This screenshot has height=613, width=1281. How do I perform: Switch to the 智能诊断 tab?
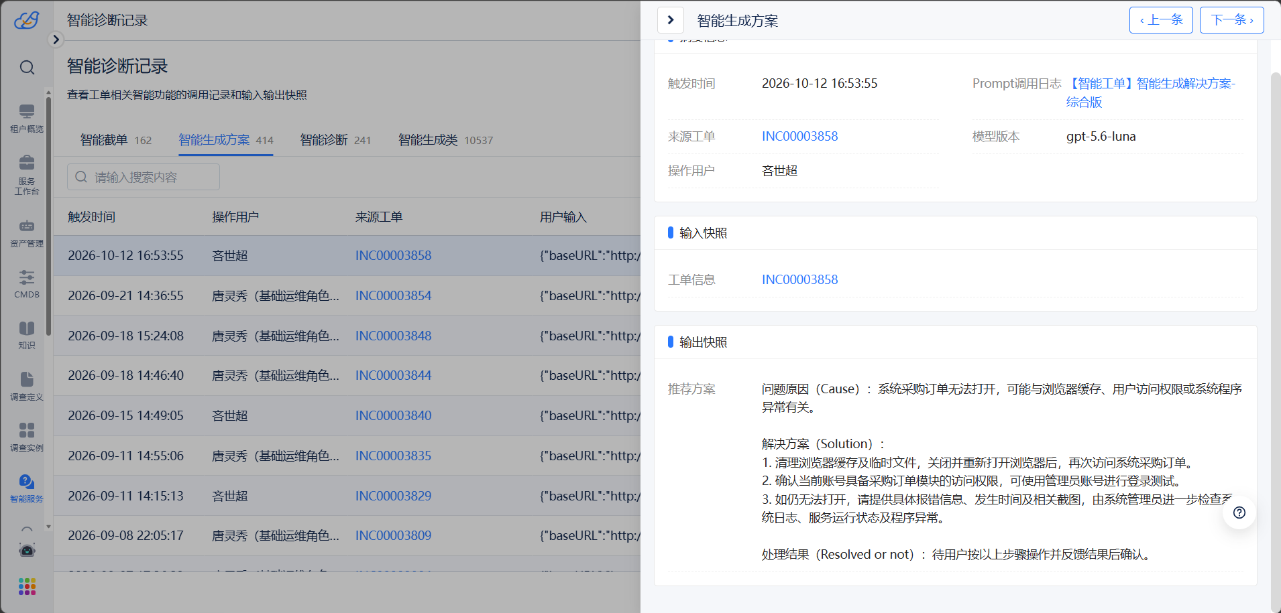click(x=335, y=140)
